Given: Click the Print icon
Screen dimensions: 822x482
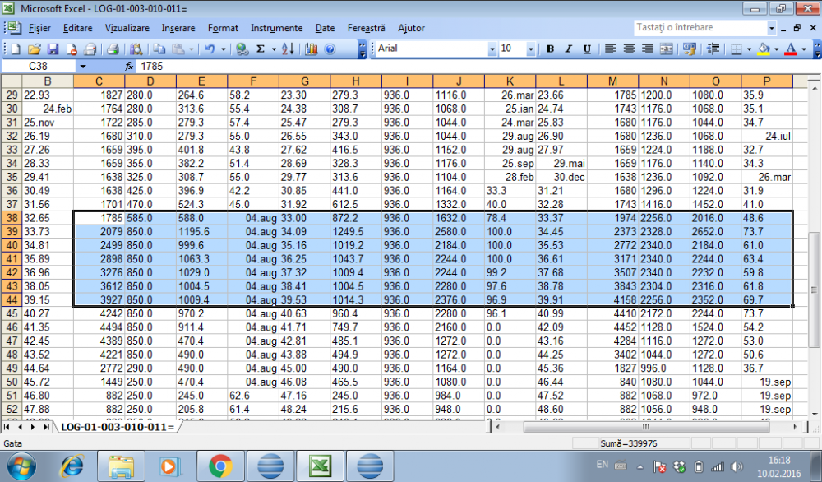Looking at the screenshot, I should pyautogui.click(x=113, y=49).
